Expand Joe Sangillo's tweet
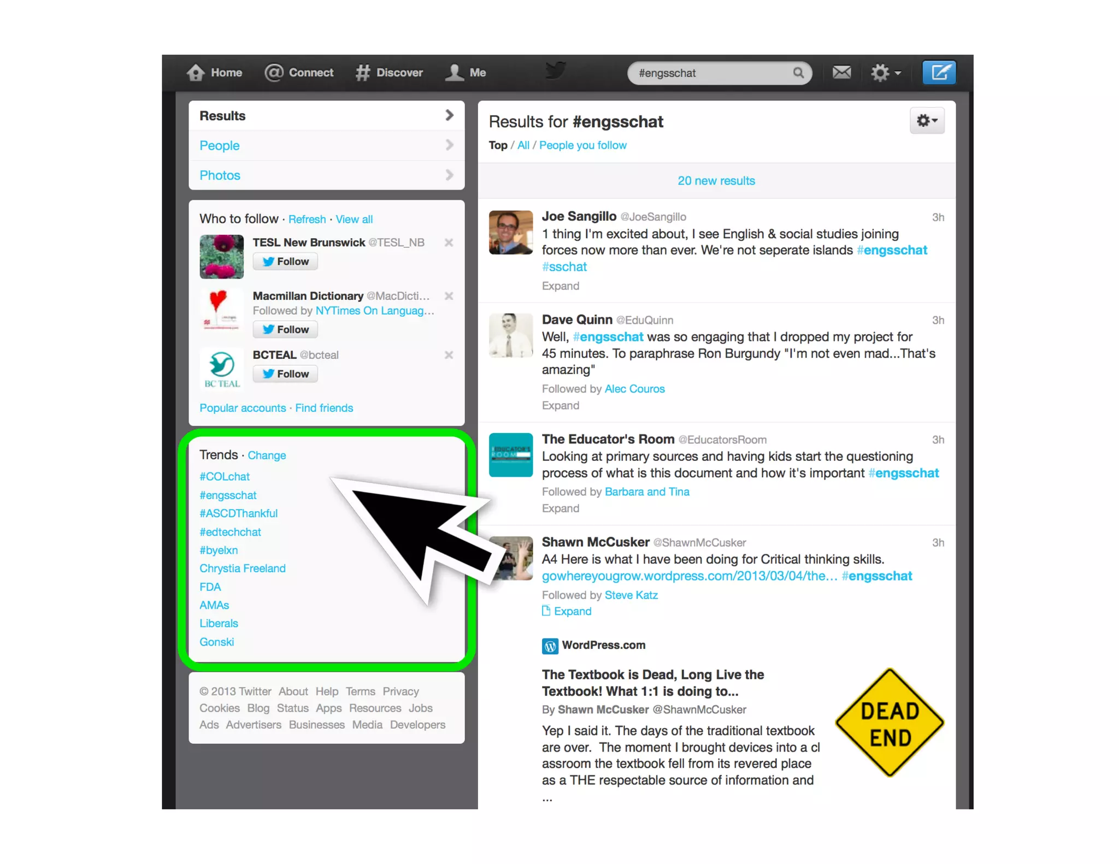This screenshot has width=1119, height=864. (x=560, y=286)
